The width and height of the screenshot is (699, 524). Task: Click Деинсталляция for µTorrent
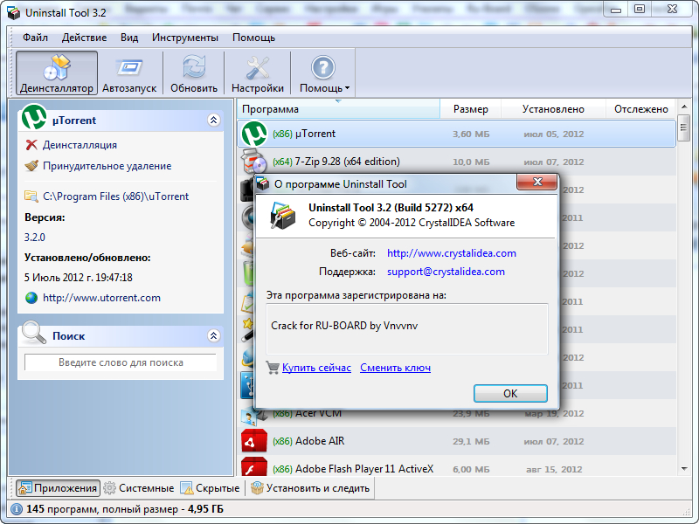pos(80,145)
